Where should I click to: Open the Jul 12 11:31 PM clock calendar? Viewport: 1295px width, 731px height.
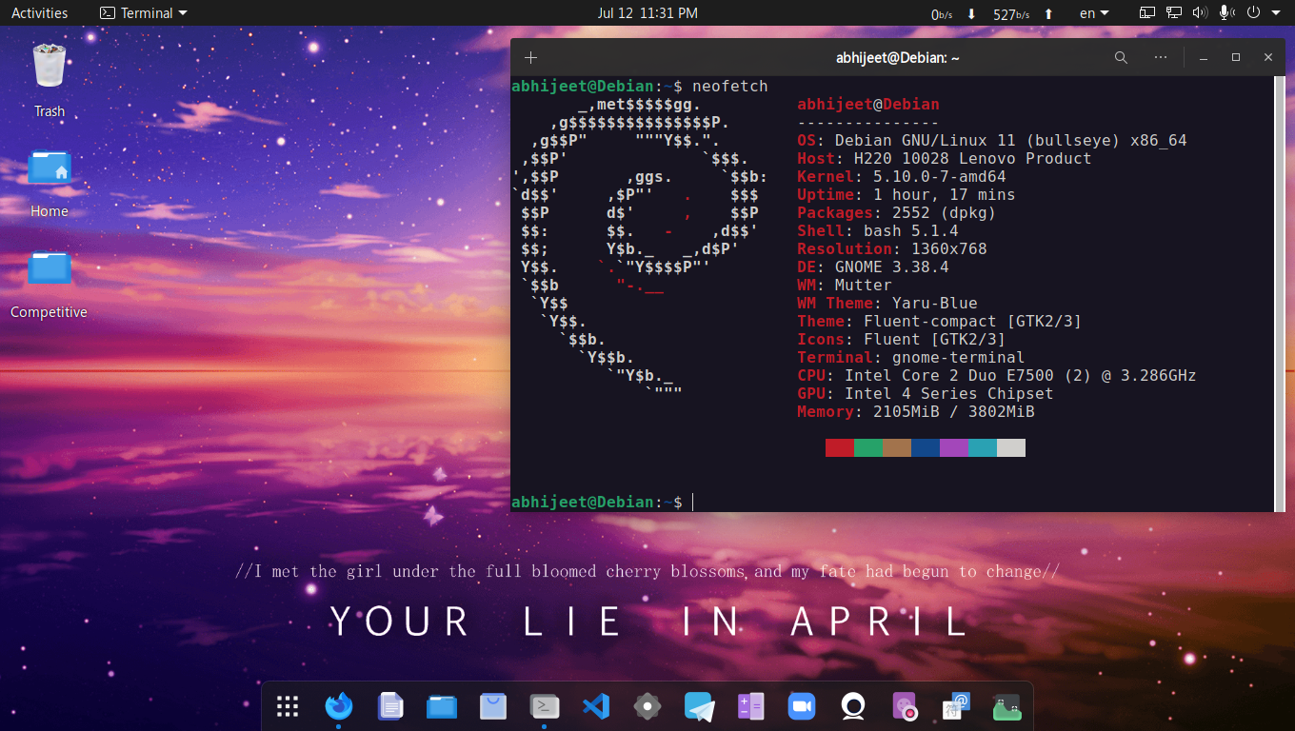point(647,13)
